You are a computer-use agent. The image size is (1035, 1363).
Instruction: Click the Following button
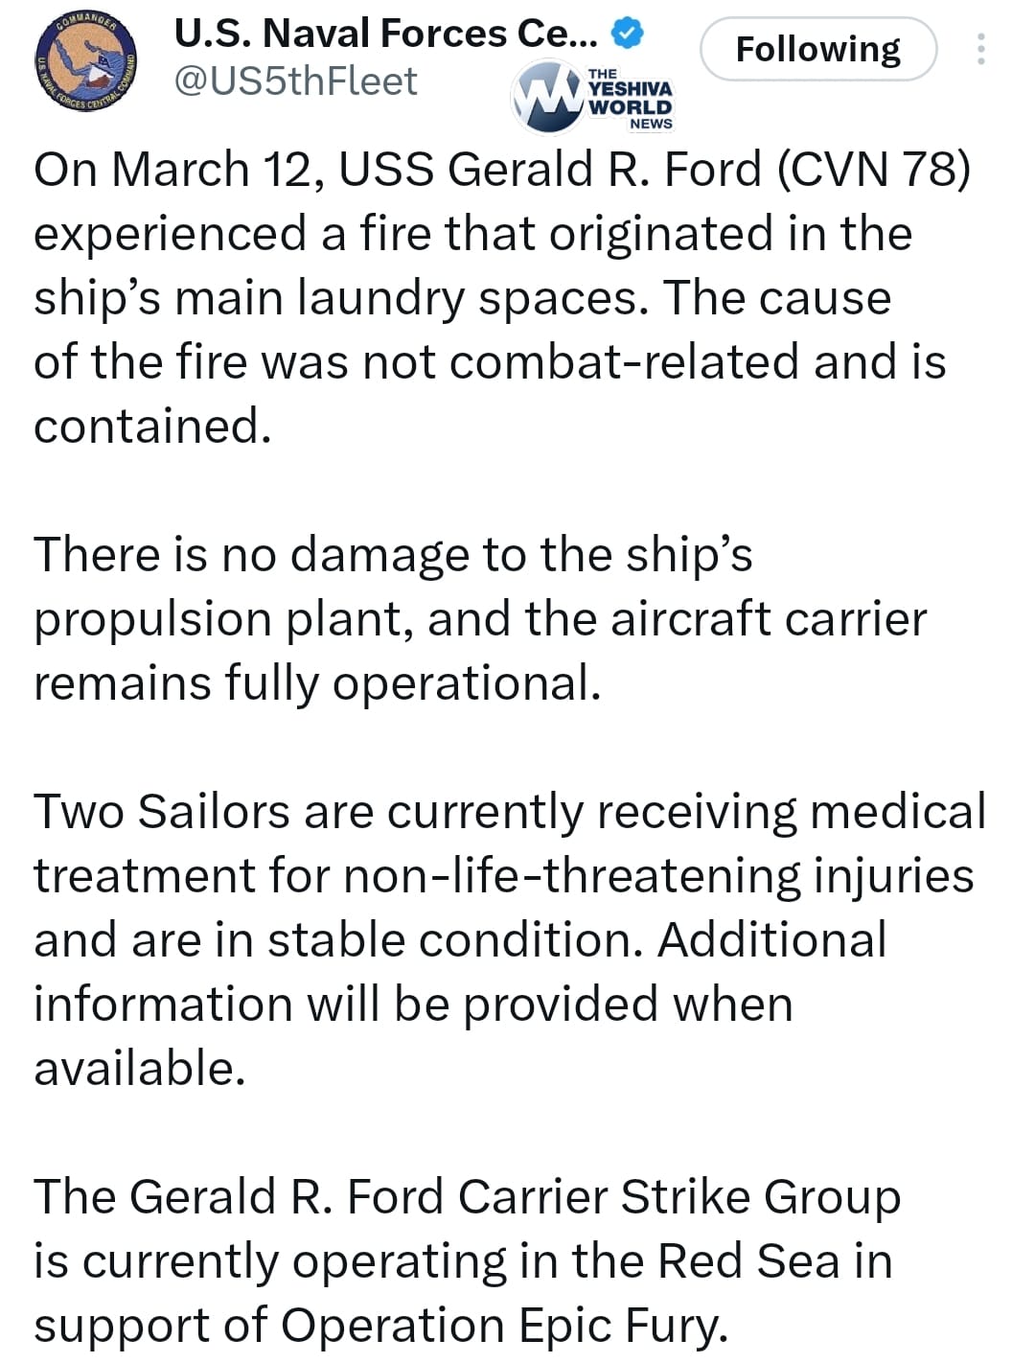pos(817,49)
